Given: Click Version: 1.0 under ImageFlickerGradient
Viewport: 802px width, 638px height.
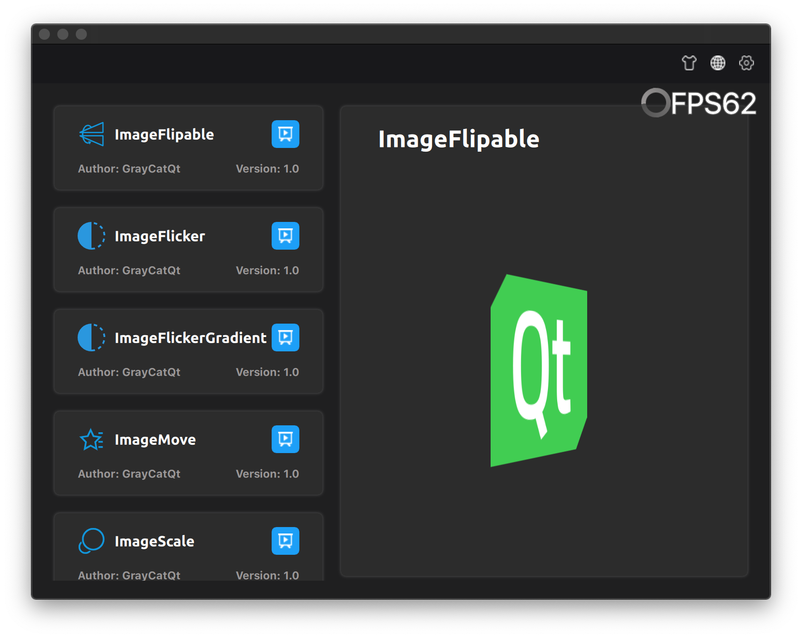Looking at the screenshot, I should [267, 372].
